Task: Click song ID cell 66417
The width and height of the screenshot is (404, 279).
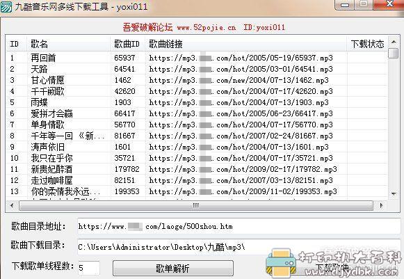Action: [x=124, y=113]
